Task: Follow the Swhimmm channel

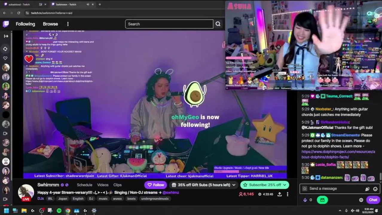Action: [x=155, y=185]
